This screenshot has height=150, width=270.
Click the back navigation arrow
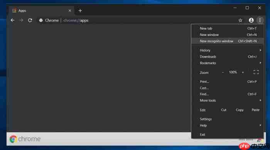coord(13,20)
